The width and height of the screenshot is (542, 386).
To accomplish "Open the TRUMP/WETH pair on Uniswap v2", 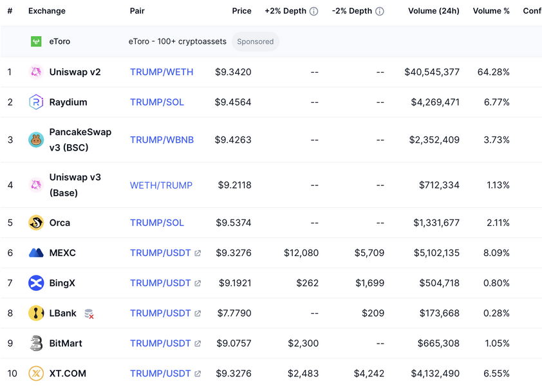I will click(x=162, y=72).
